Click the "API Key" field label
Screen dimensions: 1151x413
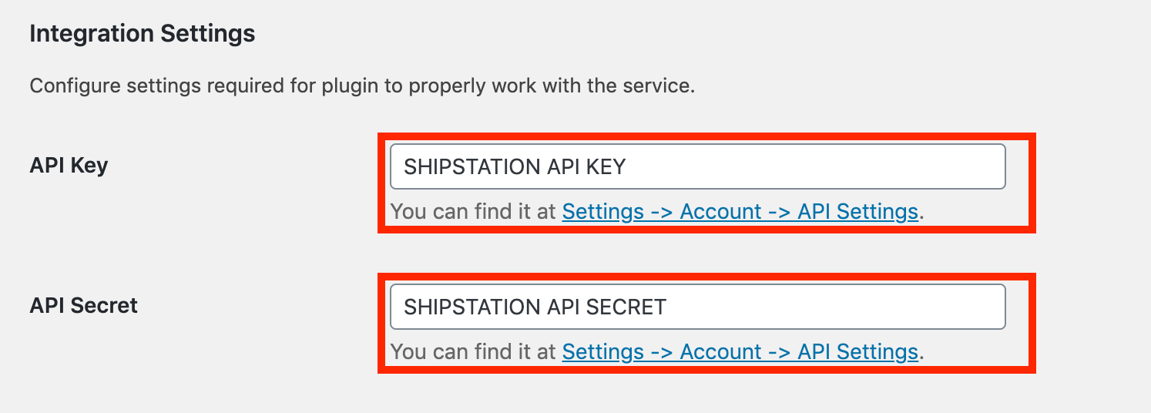(x=69, y=166)
